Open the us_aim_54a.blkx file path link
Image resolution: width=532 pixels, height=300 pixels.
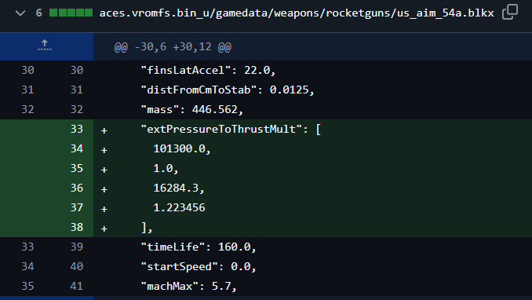tap(297, 13)
